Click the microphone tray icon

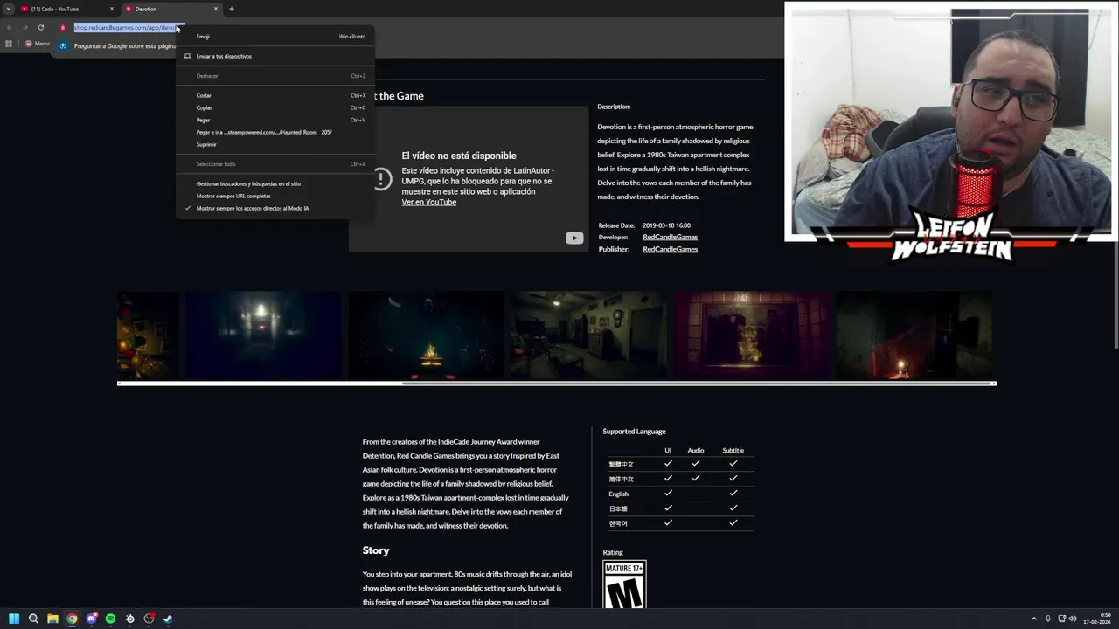tap(1048, 619)
